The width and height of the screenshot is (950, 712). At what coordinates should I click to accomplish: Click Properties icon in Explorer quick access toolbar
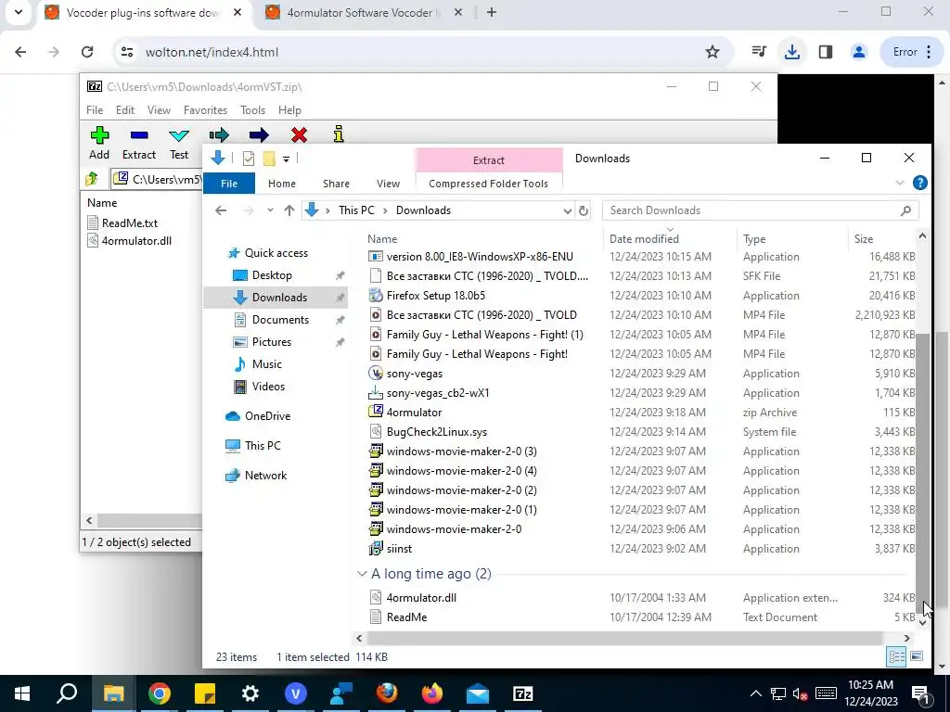click(249, 159)
